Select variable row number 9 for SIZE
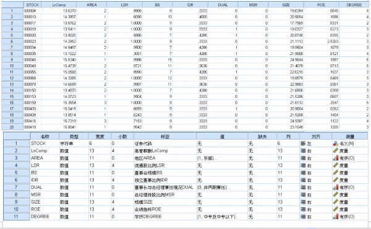 click(x=17, y=202)
